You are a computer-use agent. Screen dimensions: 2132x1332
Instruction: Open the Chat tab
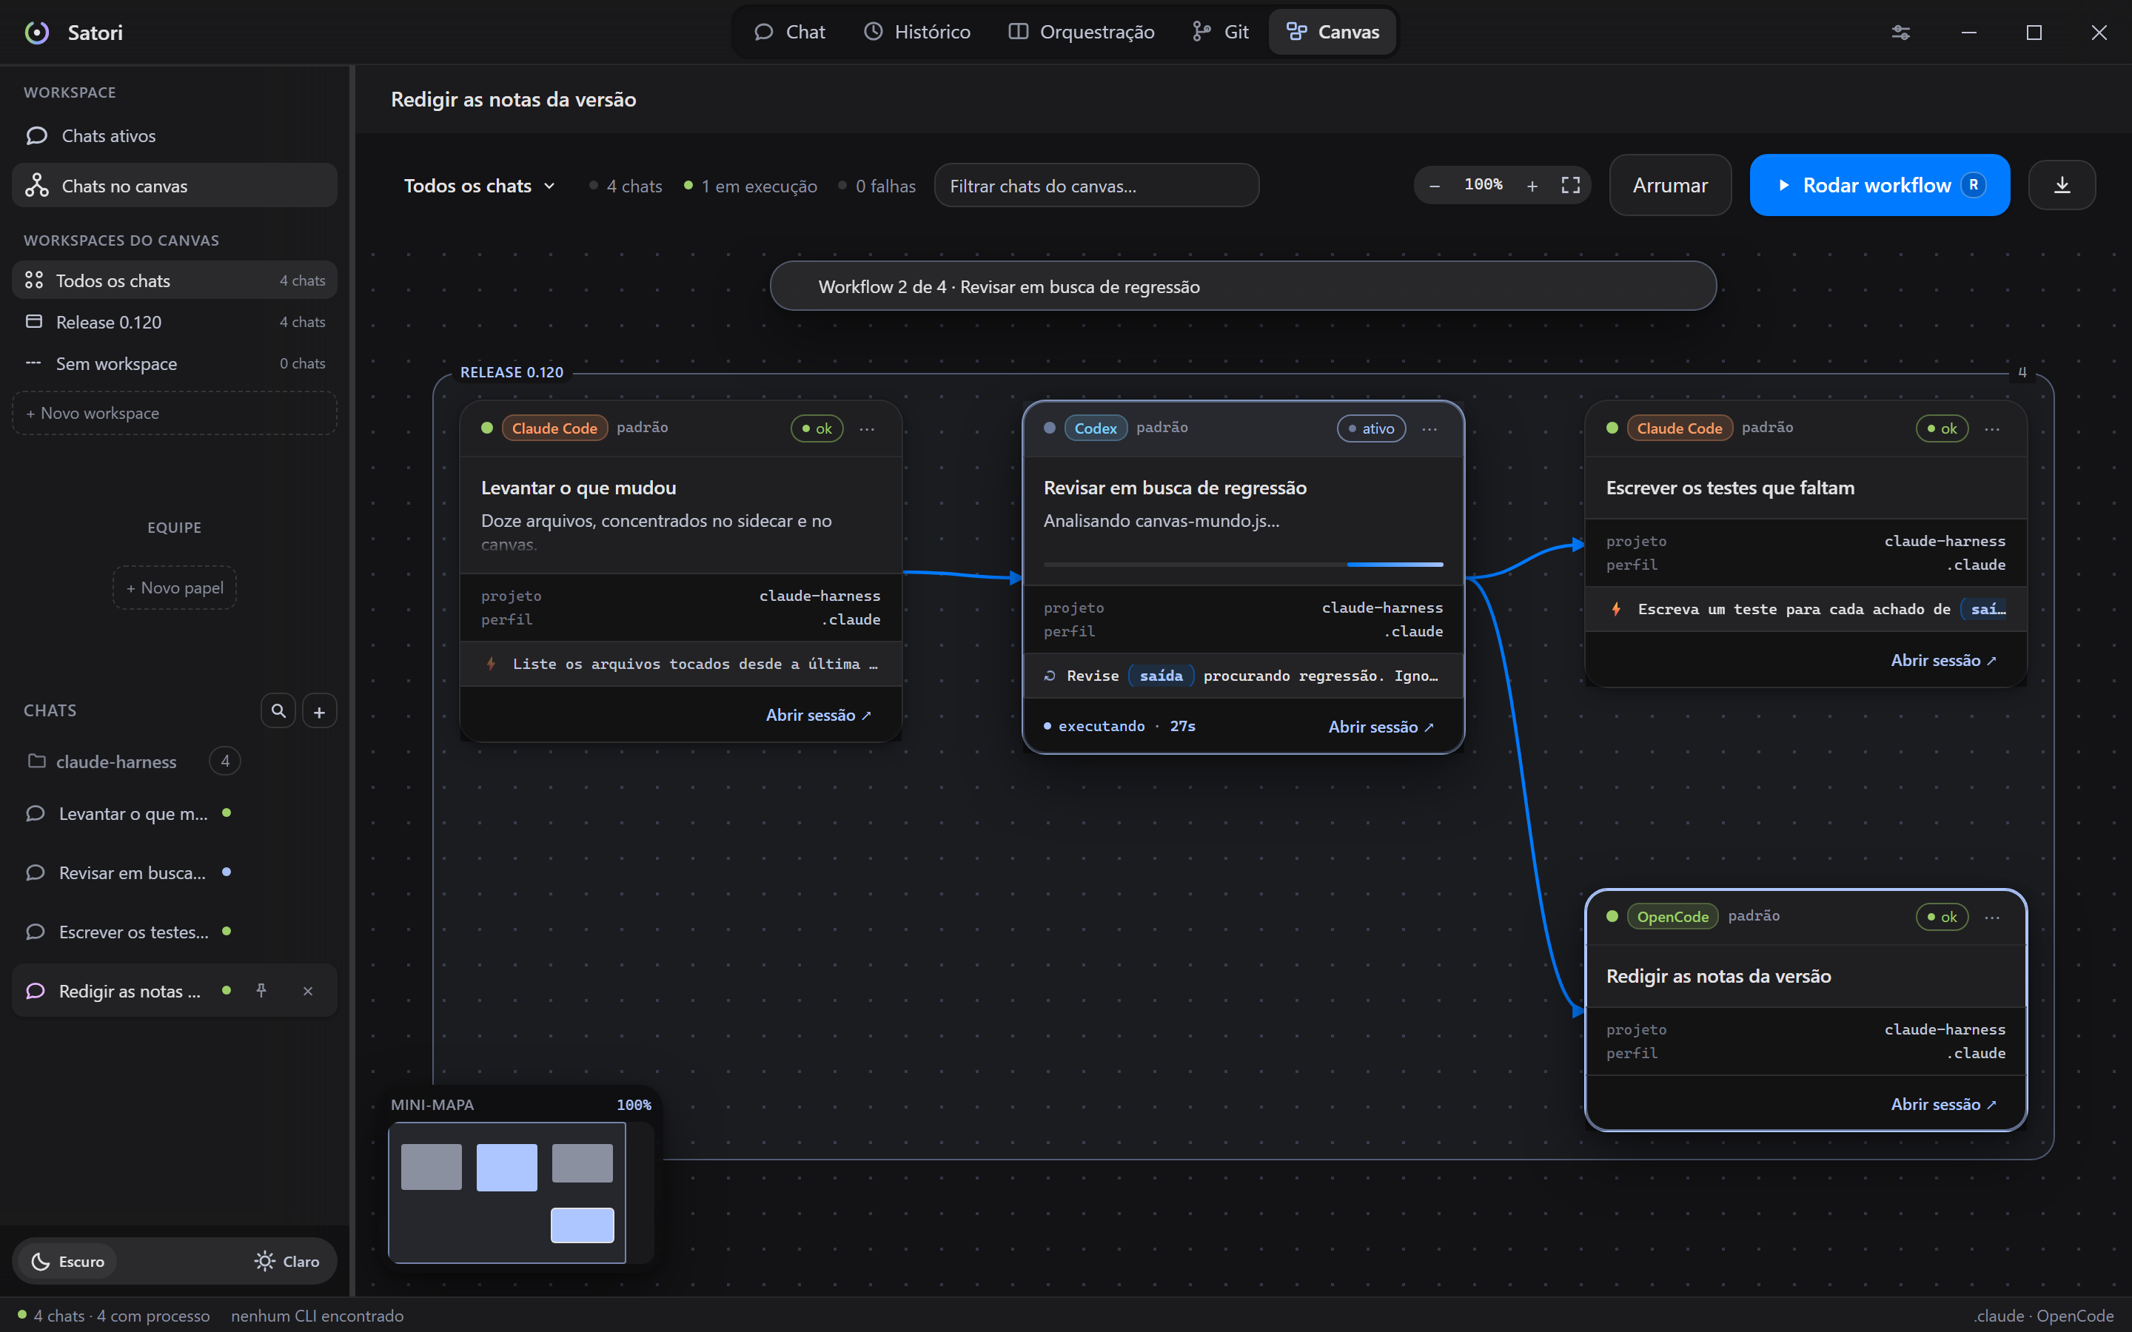(x=791, y=33)
